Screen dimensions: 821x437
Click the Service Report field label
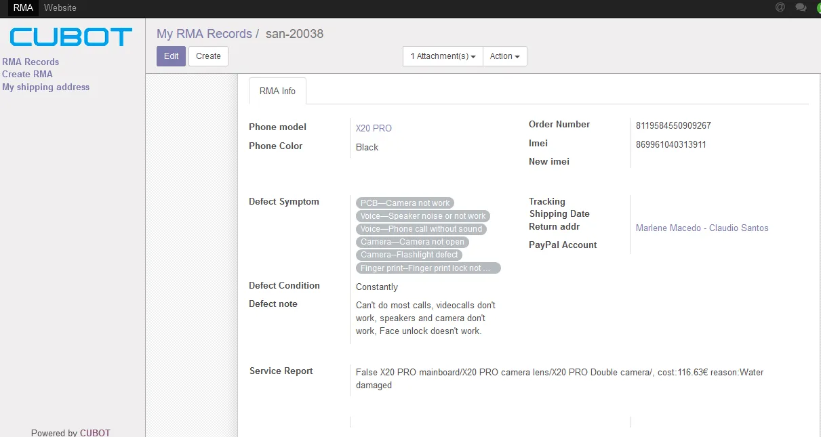(281, 371)
